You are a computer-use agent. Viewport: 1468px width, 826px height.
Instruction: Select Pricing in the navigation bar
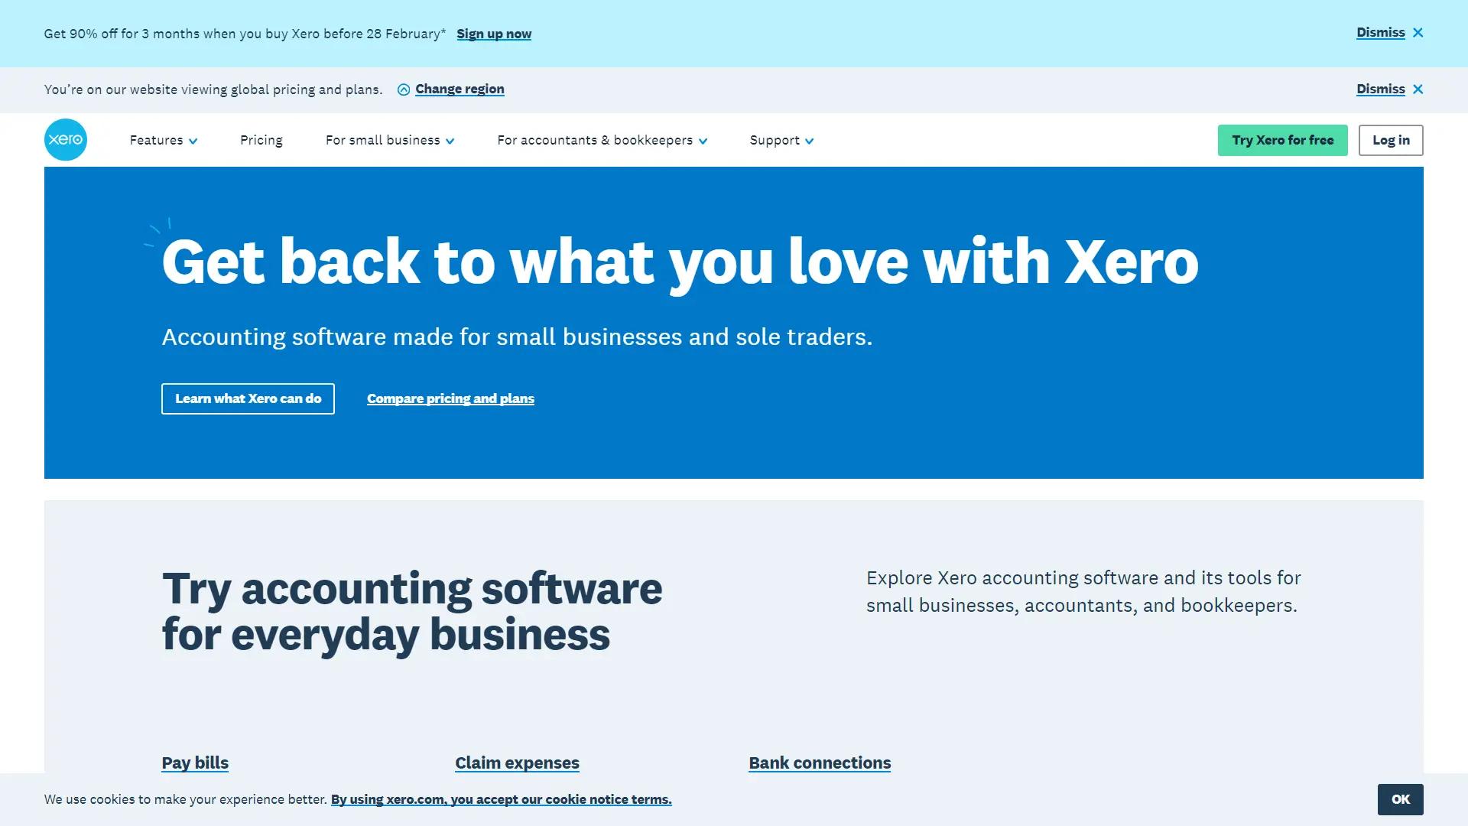pyautogui.click(x=261, y=140)
